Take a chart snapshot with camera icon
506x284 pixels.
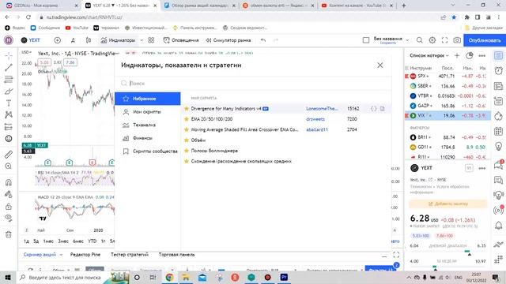click(x=457, y=40)
